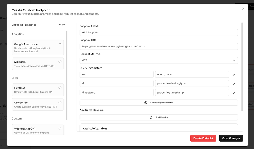Click the code icon on Google Analytics 4 card
This screenshot has height=149, width=254.
(60, 44)
